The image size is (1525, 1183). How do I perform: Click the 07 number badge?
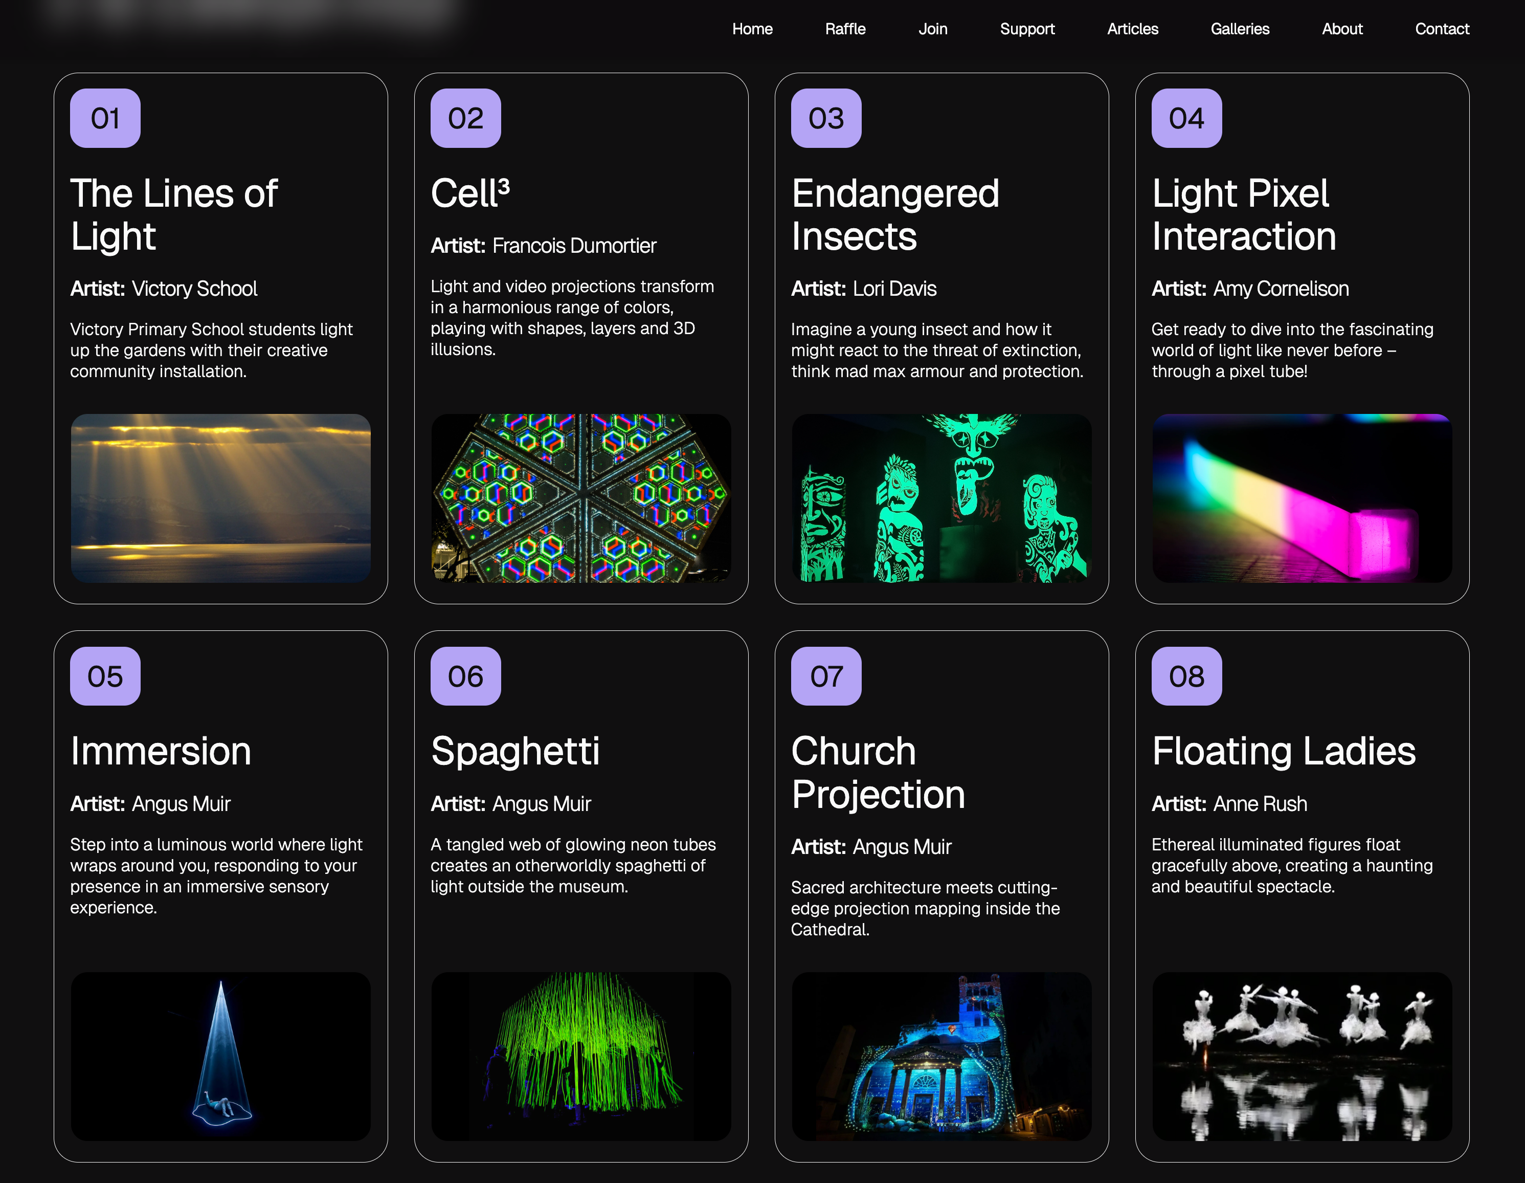(x=825, y=676)
